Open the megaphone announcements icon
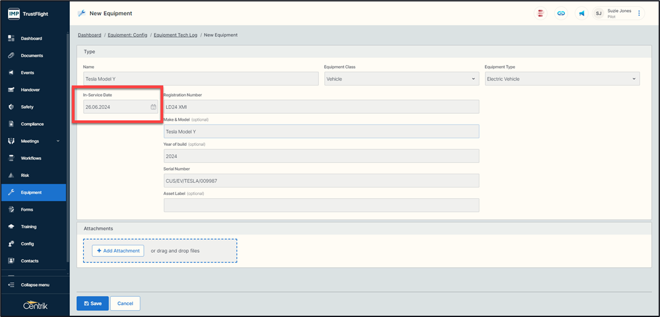This screenshot has width=660, height=317. [x=581, y=13]
